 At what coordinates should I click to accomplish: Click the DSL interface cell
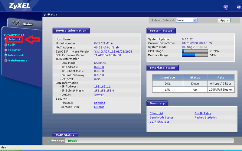coord(168,84)
